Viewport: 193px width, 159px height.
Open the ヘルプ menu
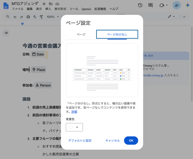114,9
